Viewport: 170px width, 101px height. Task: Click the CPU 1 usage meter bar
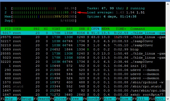44,8
